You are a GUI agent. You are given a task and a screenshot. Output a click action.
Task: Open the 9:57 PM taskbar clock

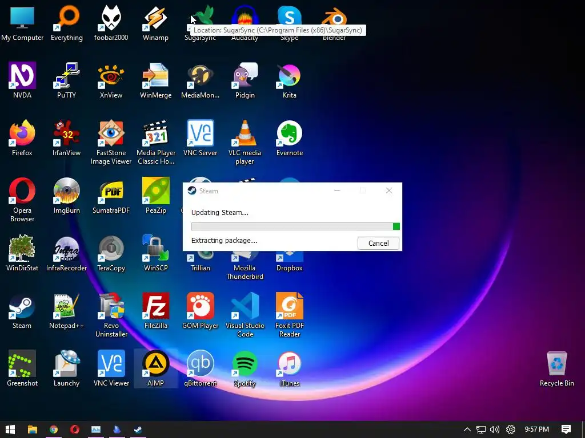point(536,429)
